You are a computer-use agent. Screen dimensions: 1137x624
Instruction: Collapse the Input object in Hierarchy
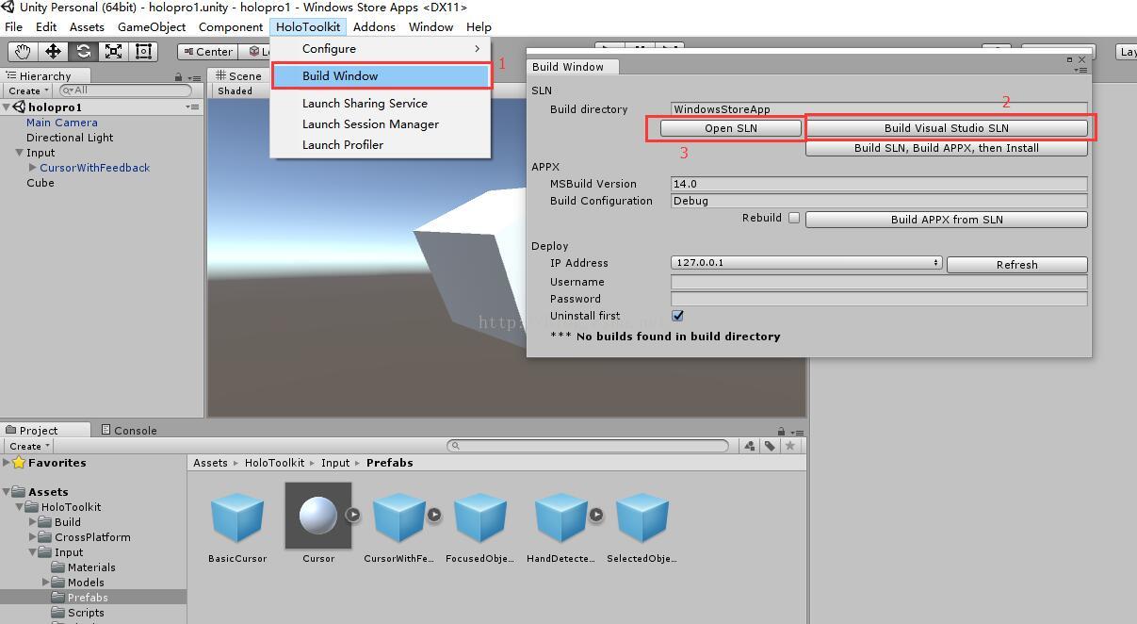pos(20,153)
